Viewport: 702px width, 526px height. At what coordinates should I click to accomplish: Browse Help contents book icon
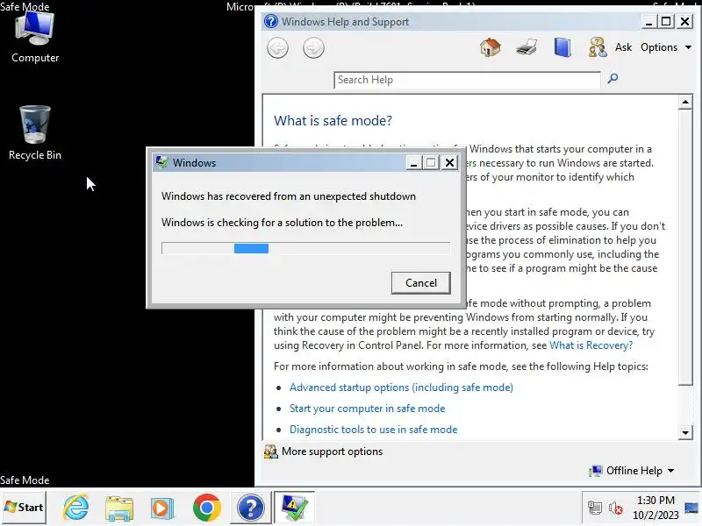click(562, 47)
